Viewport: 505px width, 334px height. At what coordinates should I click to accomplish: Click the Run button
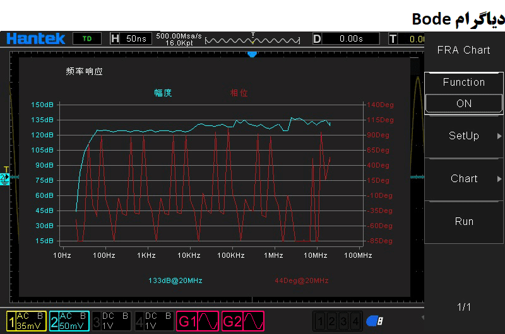464,221
